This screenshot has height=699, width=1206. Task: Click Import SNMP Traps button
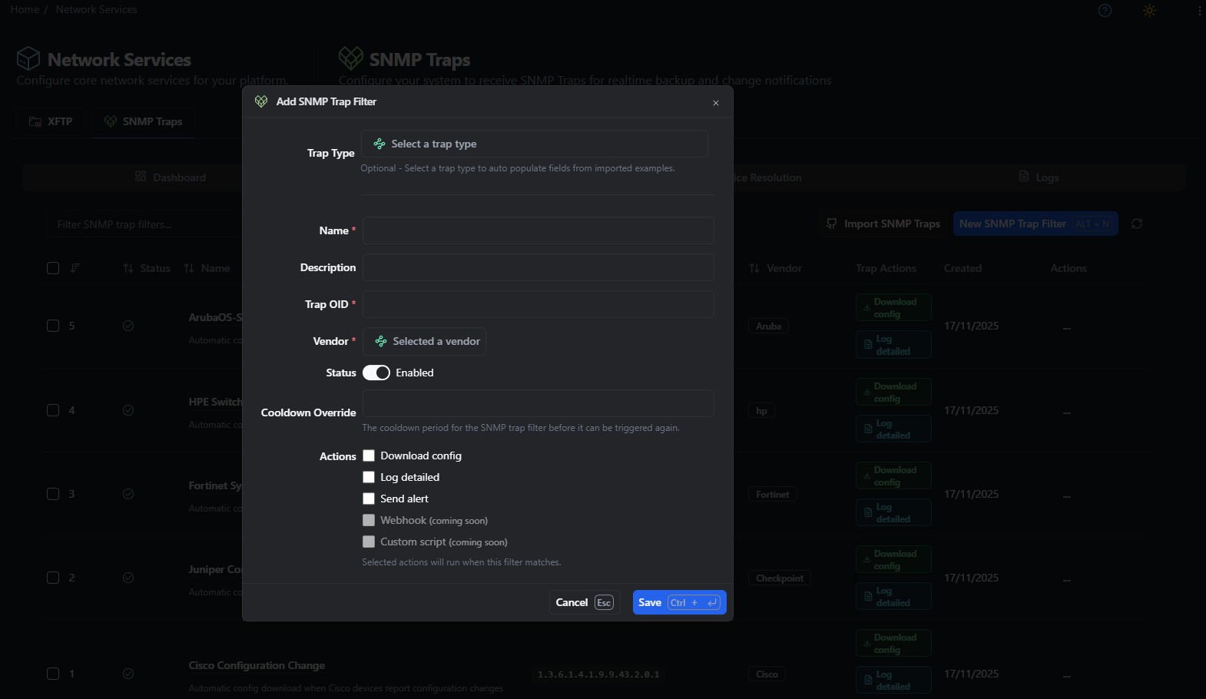883,224
